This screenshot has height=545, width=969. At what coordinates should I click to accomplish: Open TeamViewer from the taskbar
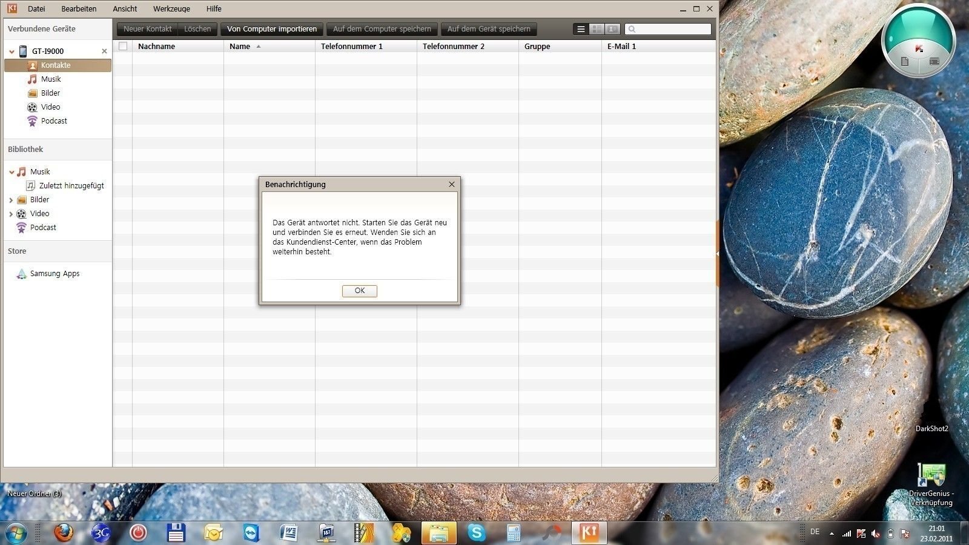[251, 533]
